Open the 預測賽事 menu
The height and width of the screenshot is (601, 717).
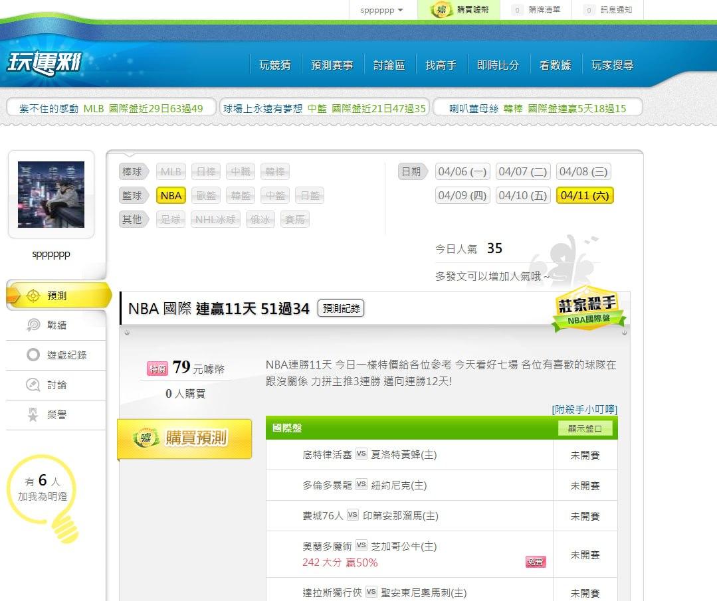coord(332,65)
